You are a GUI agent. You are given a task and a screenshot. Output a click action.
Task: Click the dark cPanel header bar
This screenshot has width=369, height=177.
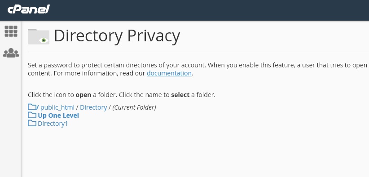tap(210, 10)
